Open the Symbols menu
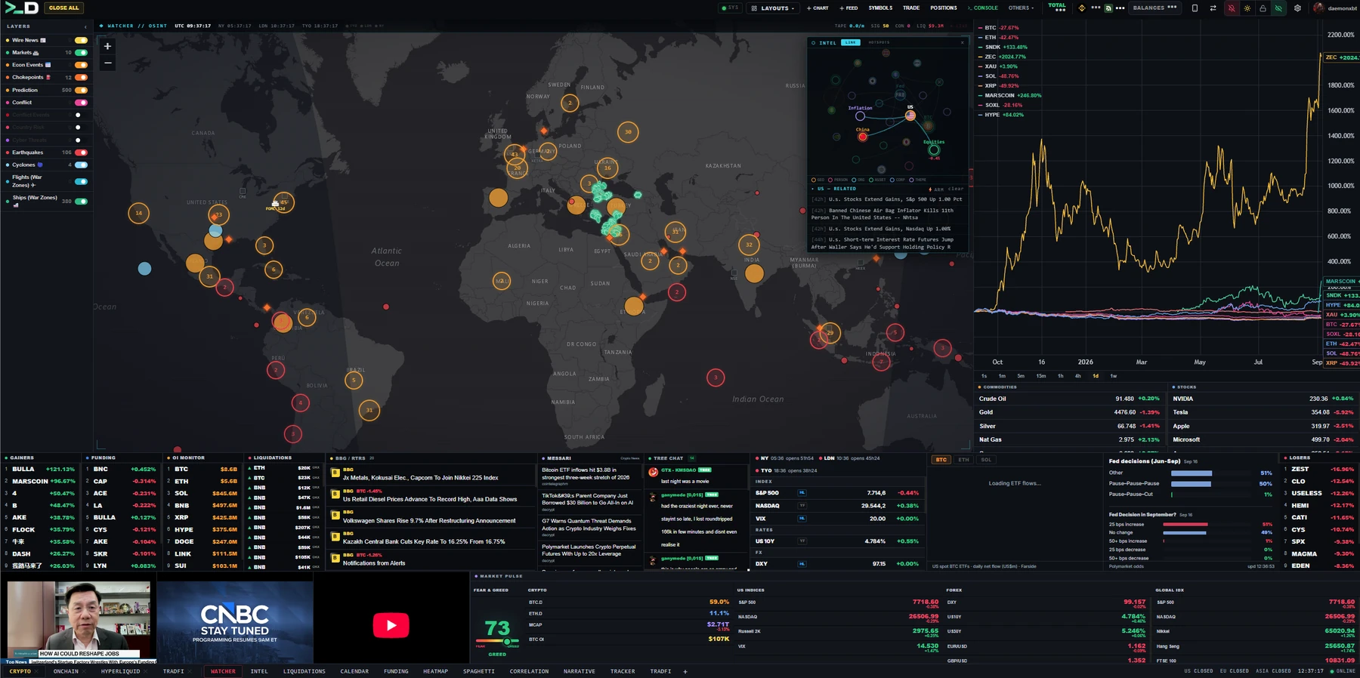Image resolution: width=1360 pixels, height=678 pixels. [880, 8]
